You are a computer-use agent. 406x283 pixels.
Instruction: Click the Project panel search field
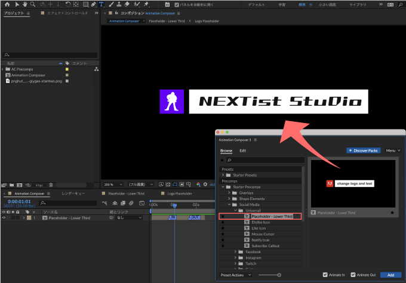pyautogui.click(x=50, y=55)
